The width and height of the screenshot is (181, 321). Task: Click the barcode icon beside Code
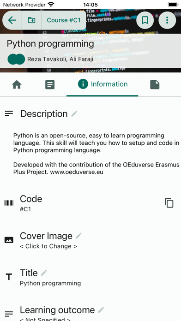(9, 203)
